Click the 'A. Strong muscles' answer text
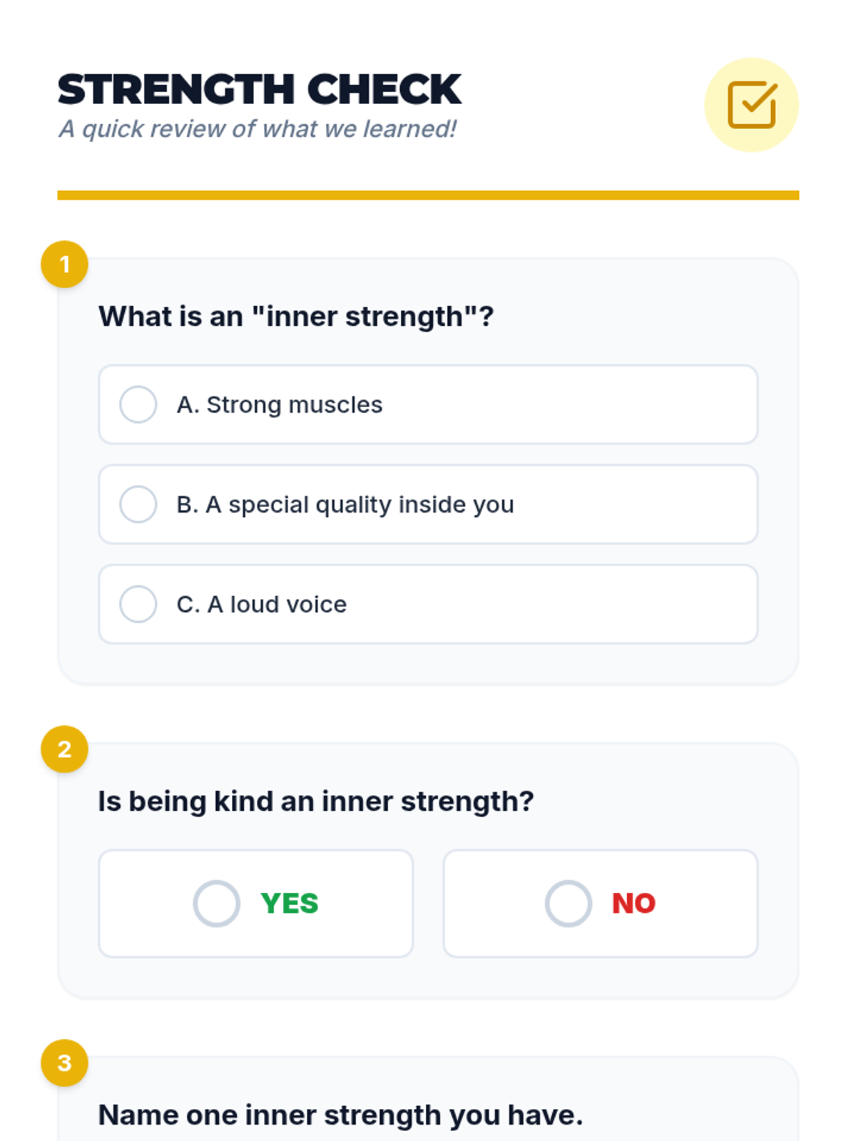 tap(280, 404)
